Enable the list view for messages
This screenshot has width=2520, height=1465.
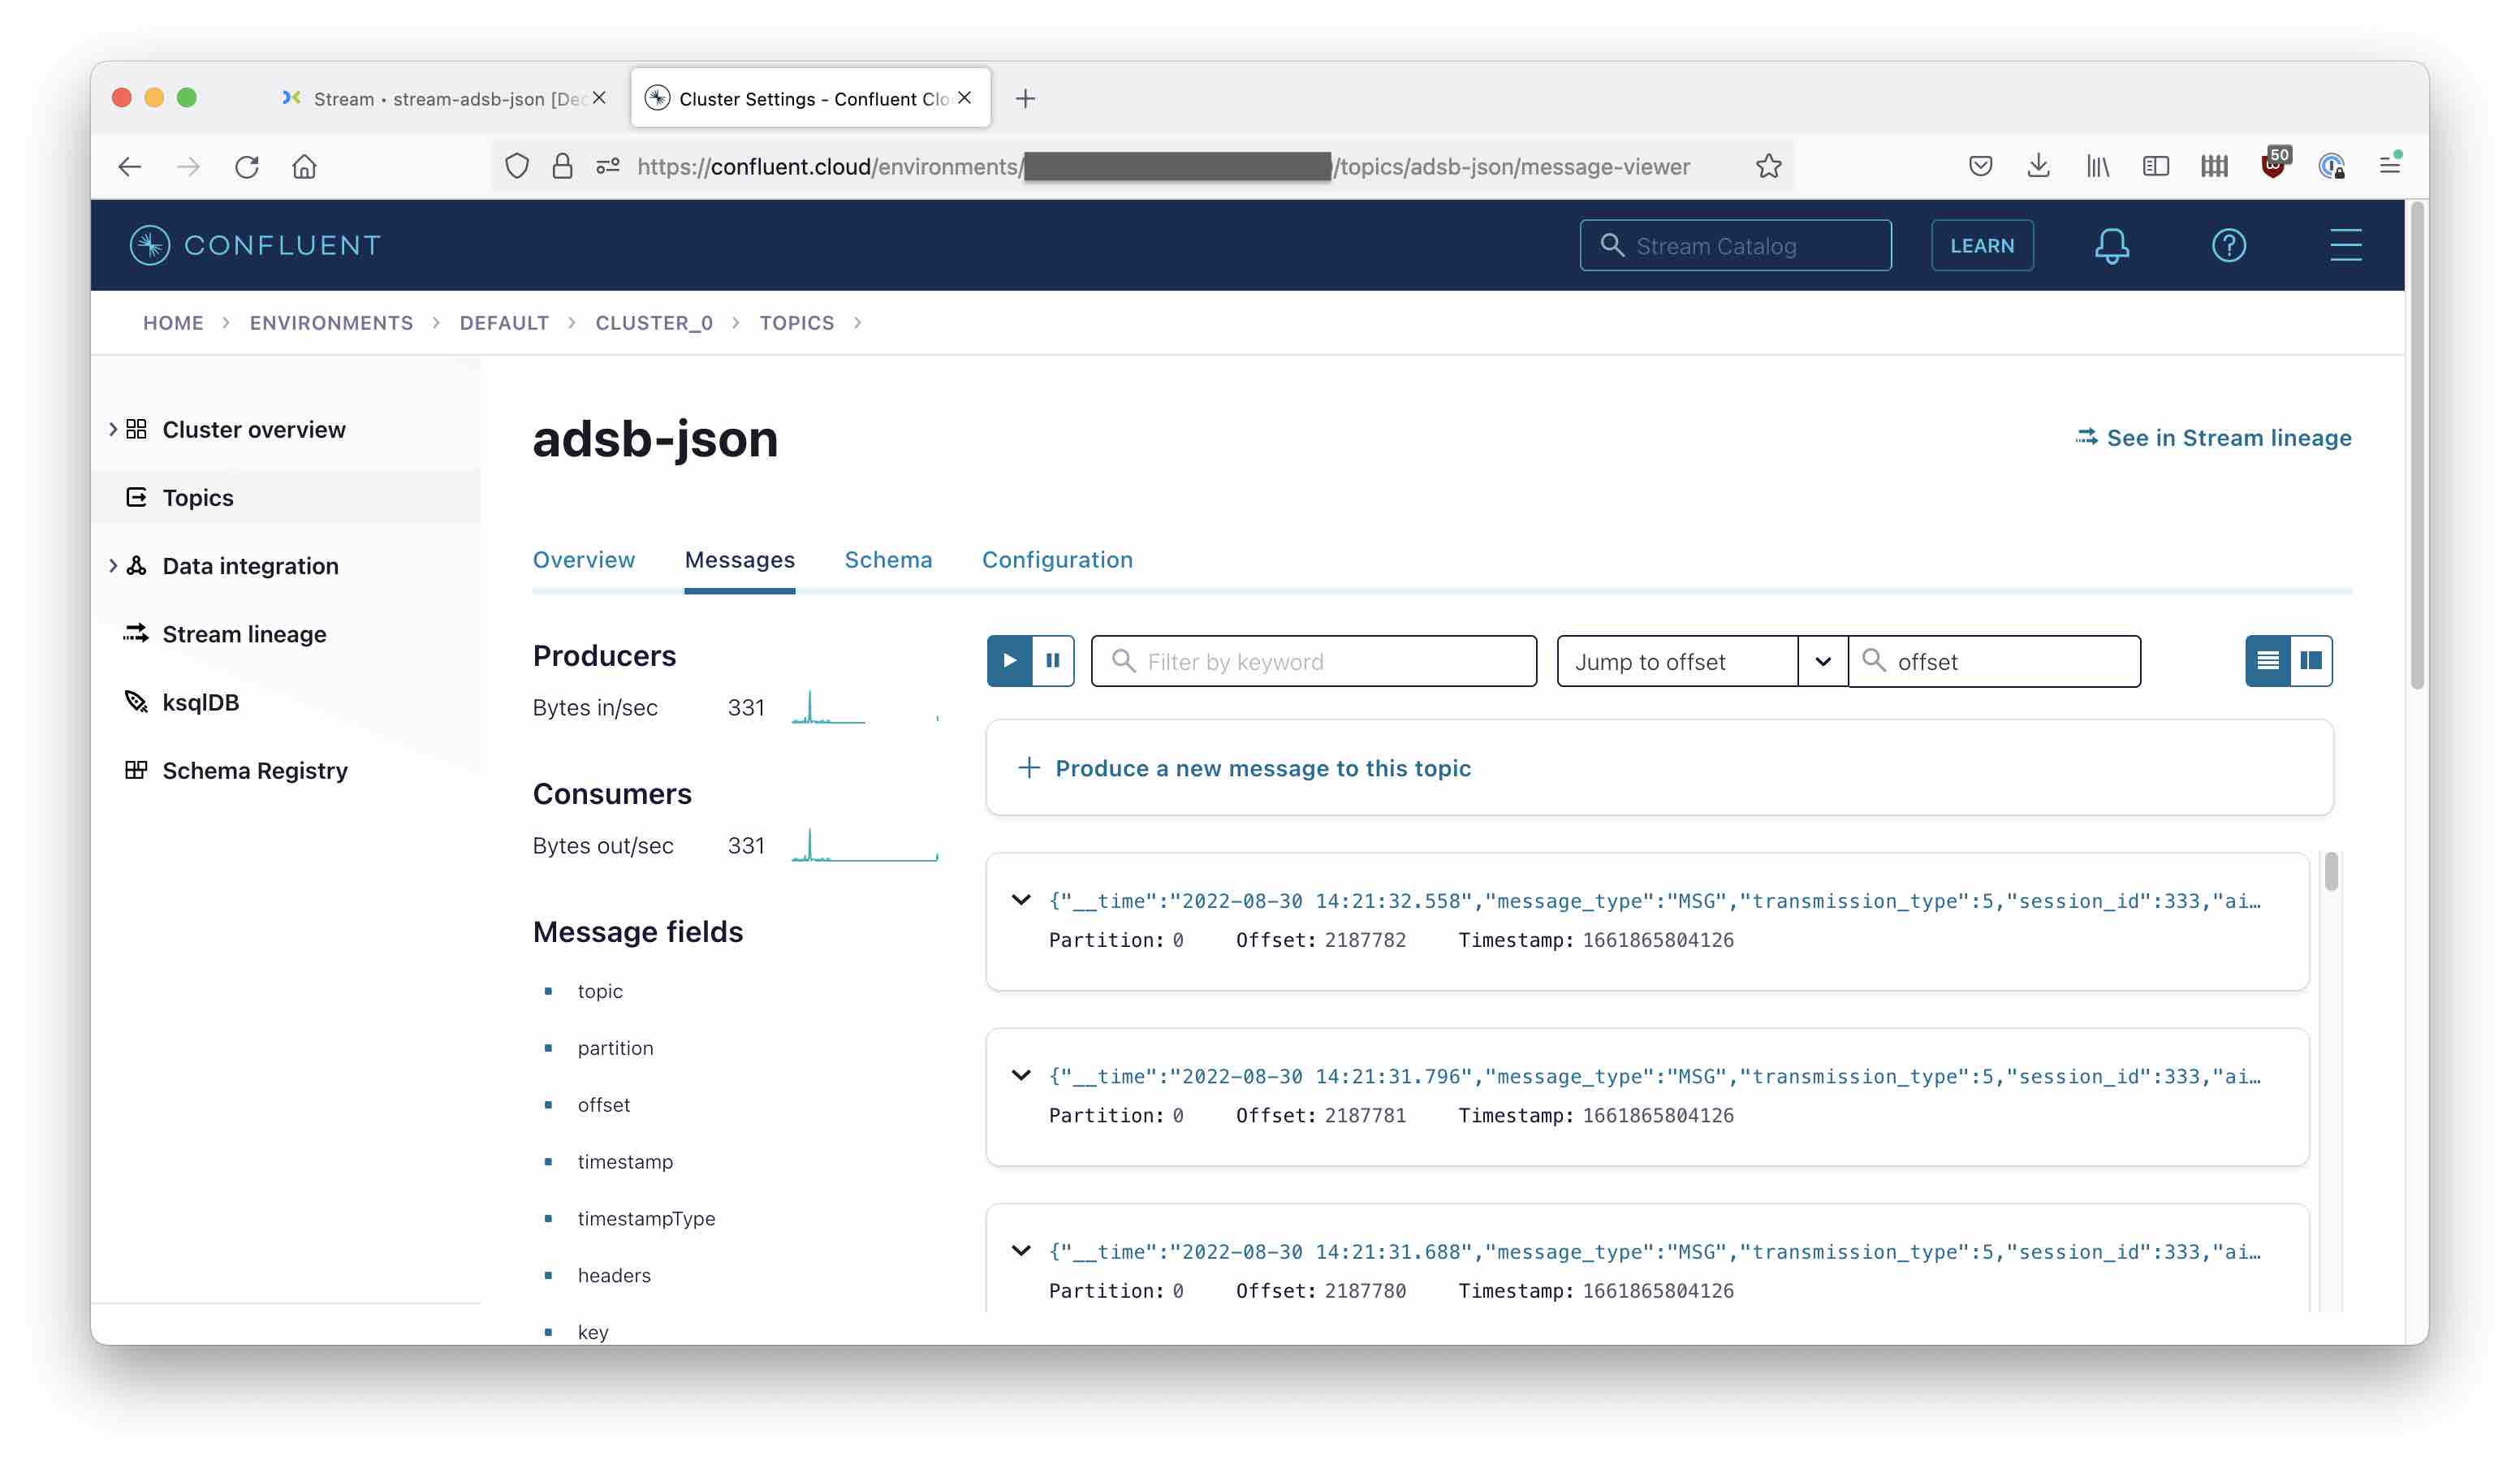click(x=2268, y=661)
